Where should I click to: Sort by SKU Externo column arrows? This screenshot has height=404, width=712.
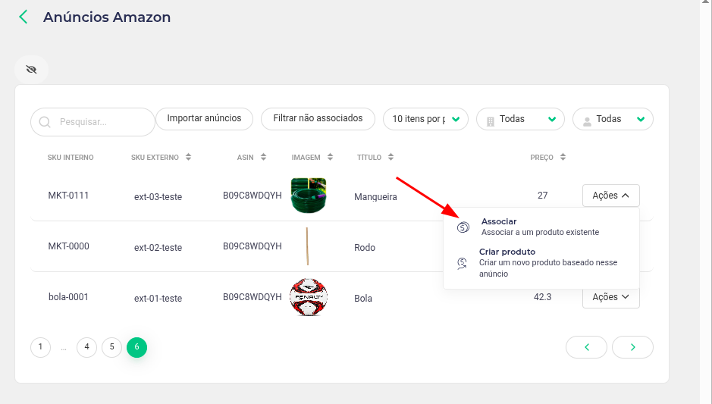pyautogui.click(x=189, y=157)
